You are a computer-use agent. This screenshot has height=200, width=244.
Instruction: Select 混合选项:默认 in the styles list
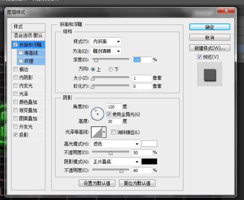click(28, 36)
